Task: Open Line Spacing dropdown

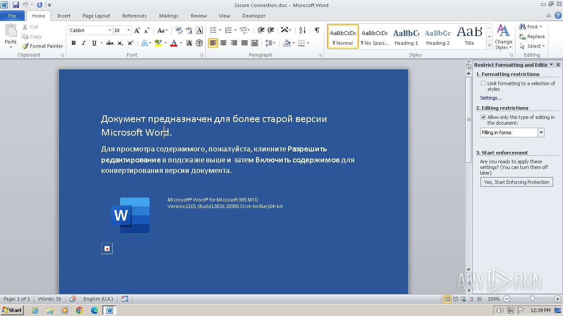Action: pos(271,43)
